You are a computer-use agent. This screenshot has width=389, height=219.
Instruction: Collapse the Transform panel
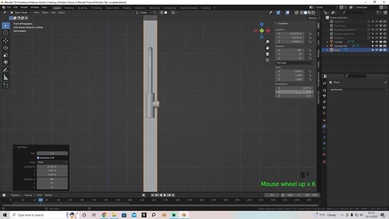(282, 23)
